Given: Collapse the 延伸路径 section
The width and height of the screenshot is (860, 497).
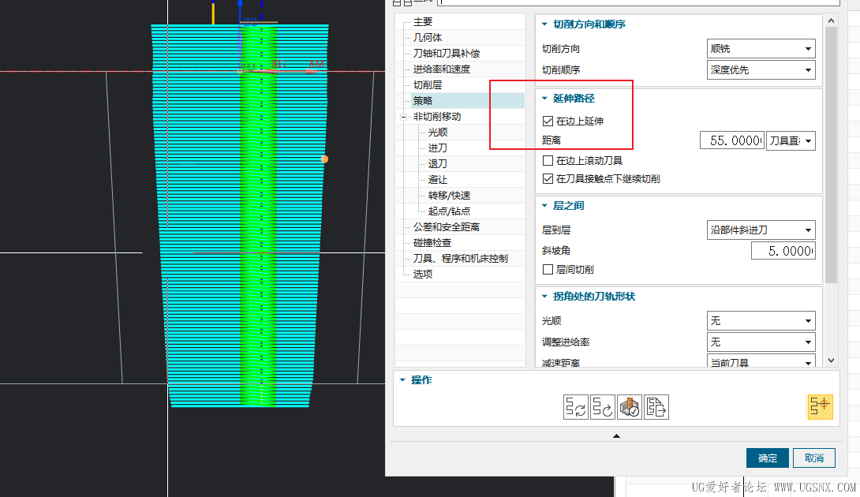Looking at the screenshot, I should tap(544, 98).
